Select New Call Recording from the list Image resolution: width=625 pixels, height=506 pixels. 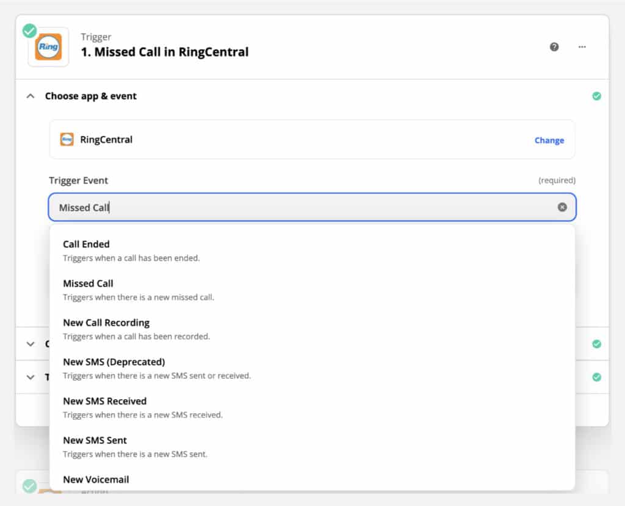tap(106, 322)
